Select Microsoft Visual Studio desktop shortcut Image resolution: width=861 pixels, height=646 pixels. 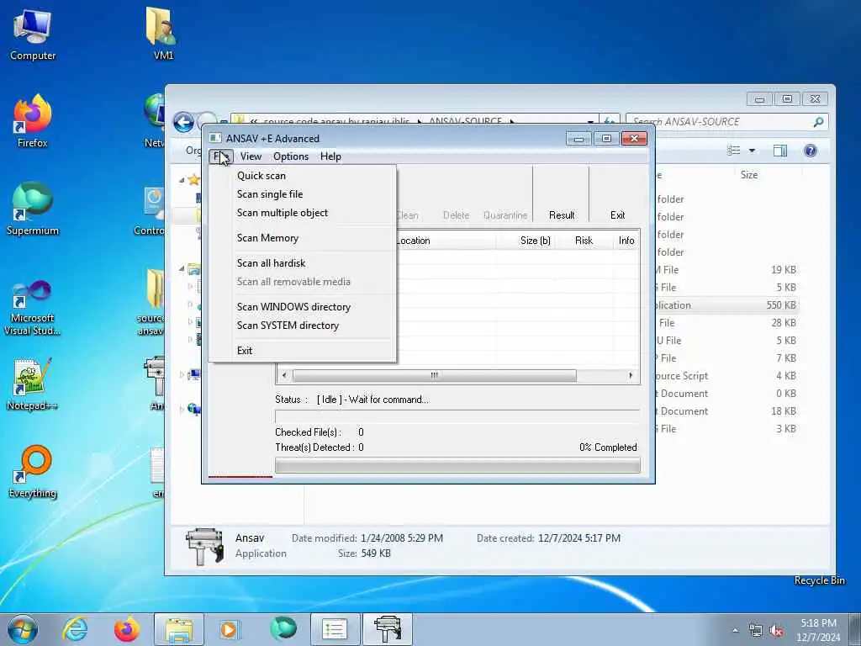click(x=33, y=308)
